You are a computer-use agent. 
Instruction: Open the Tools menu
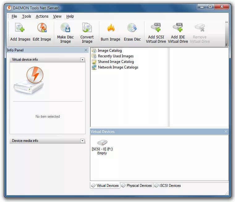click(x=27, y=16)
